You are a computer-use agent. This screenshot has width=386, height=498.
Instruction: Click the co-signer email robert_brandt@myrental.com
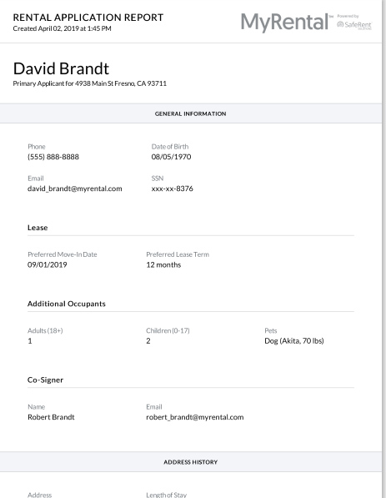click(x=194, y=417)
